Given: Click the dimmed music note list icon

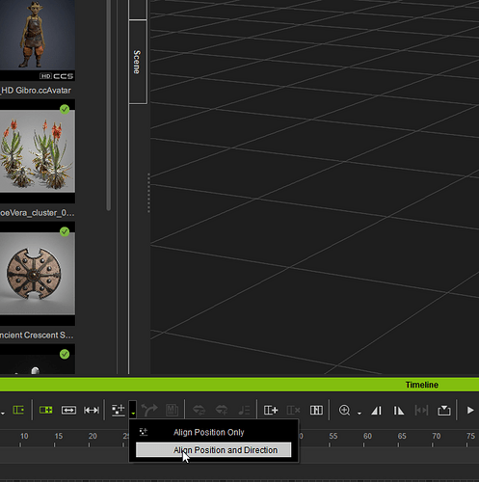Looking at the screenshot, I should click(244, 410).
